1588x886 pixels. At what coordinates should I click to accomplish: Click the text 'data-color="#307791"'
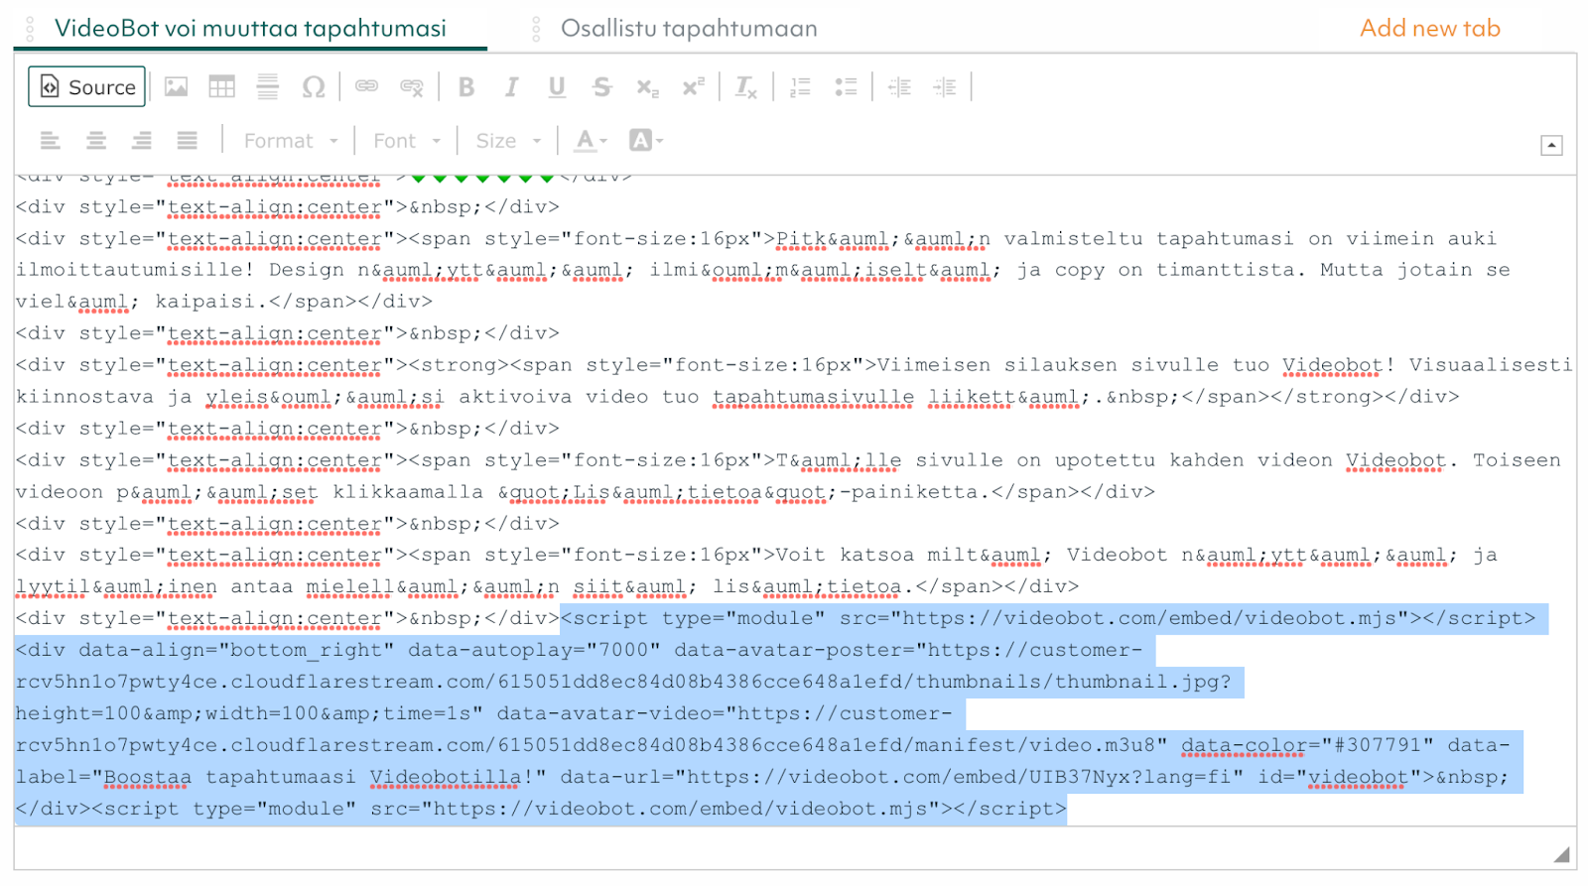coord(1308,745)
